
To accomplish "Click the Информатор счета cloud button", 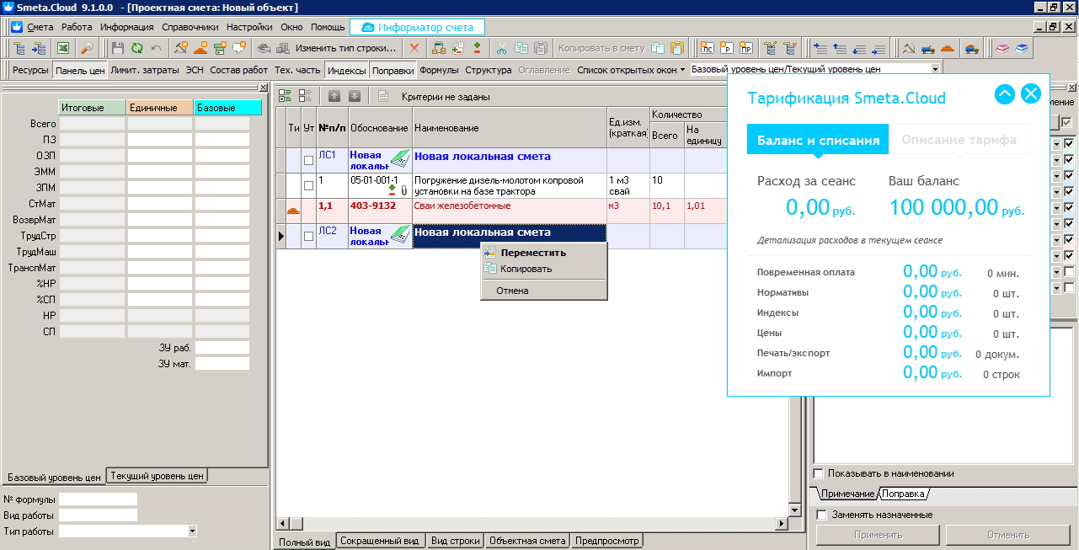I will coord(417,28).
